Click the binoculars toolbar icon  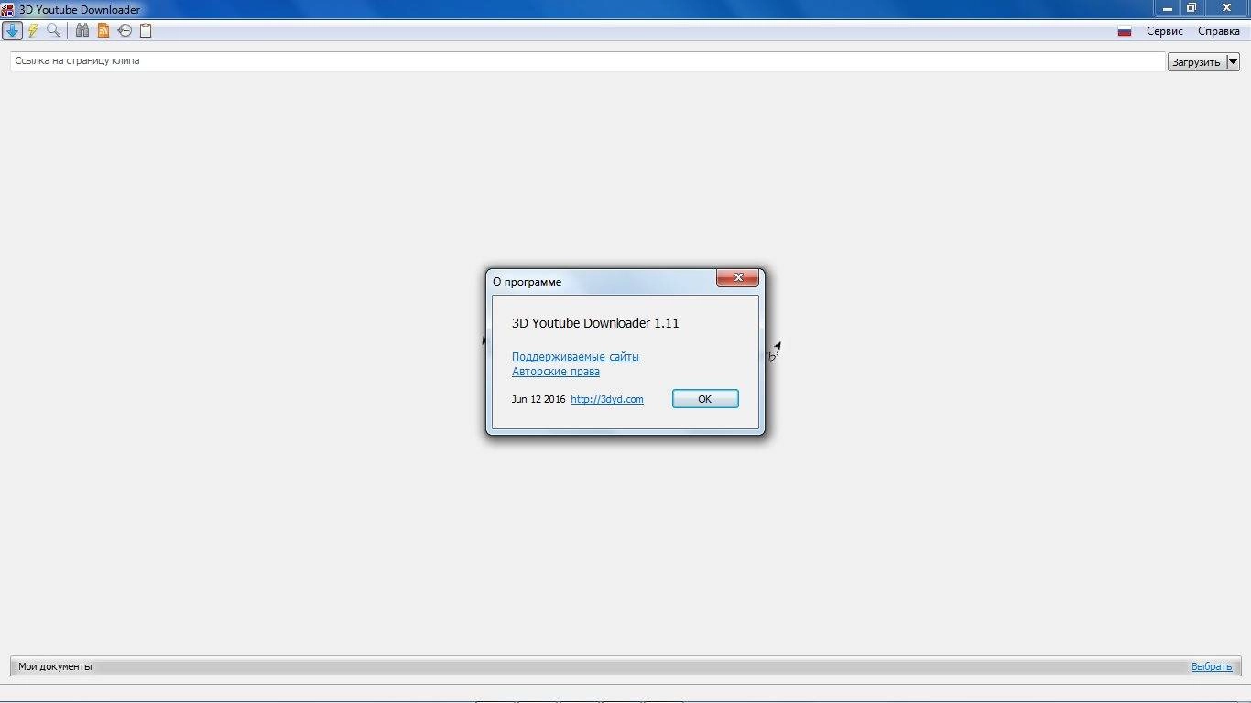pos(82,30)
